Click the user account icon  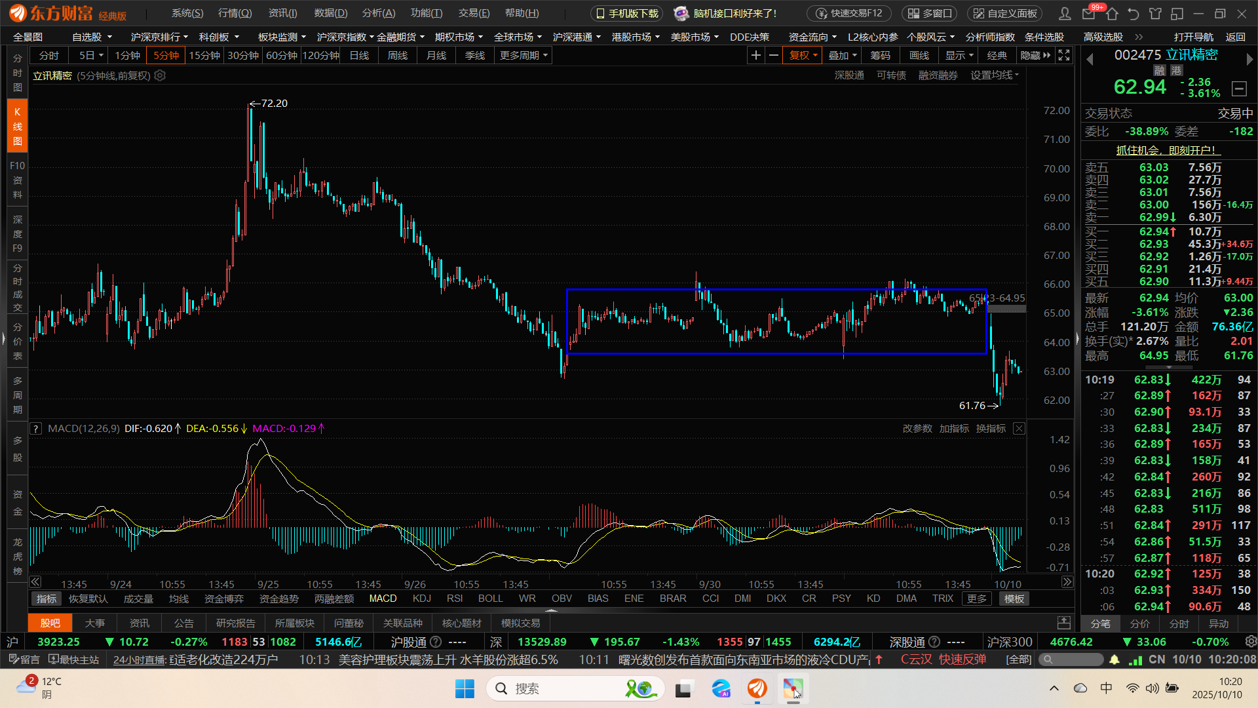click(1065, 13)
